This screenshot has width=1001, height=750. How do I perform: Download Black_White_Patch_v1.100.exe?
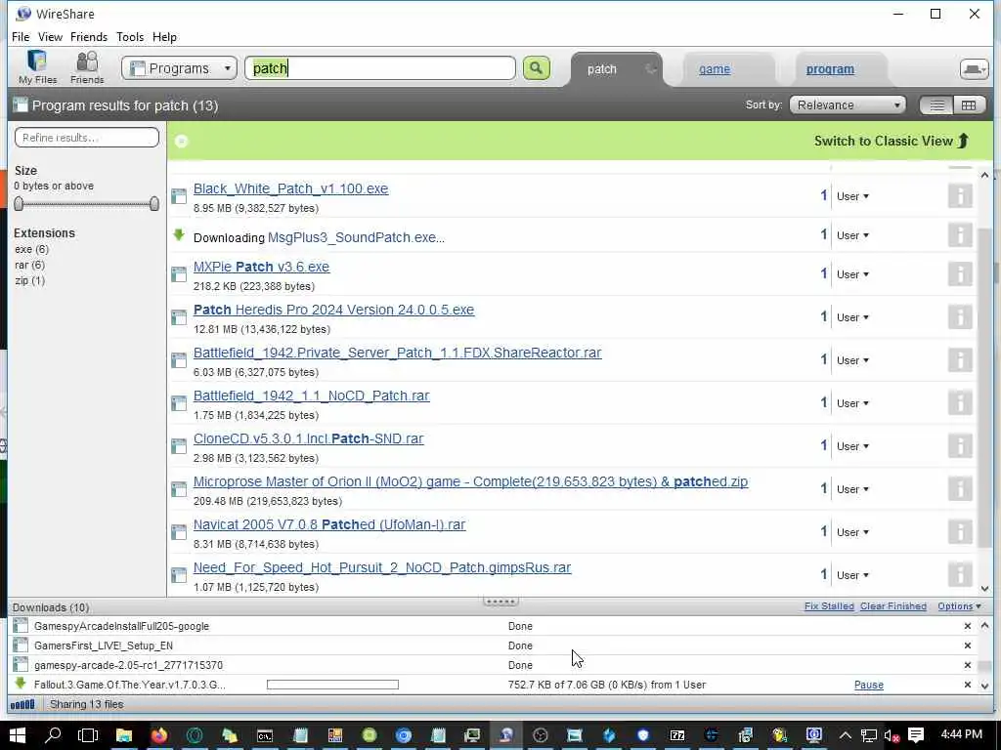pyautogui.click(x=290, y=188)
